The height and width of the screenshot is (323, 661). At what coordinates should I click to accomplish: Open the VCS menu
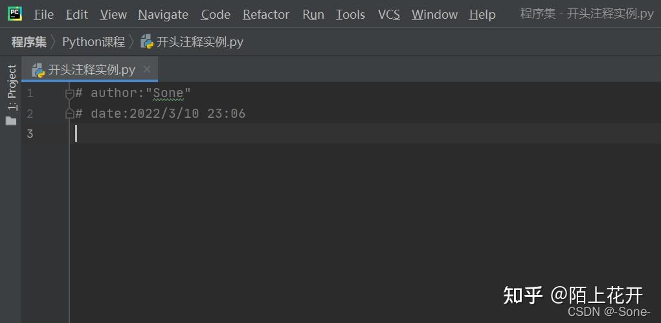click(388, 15)
